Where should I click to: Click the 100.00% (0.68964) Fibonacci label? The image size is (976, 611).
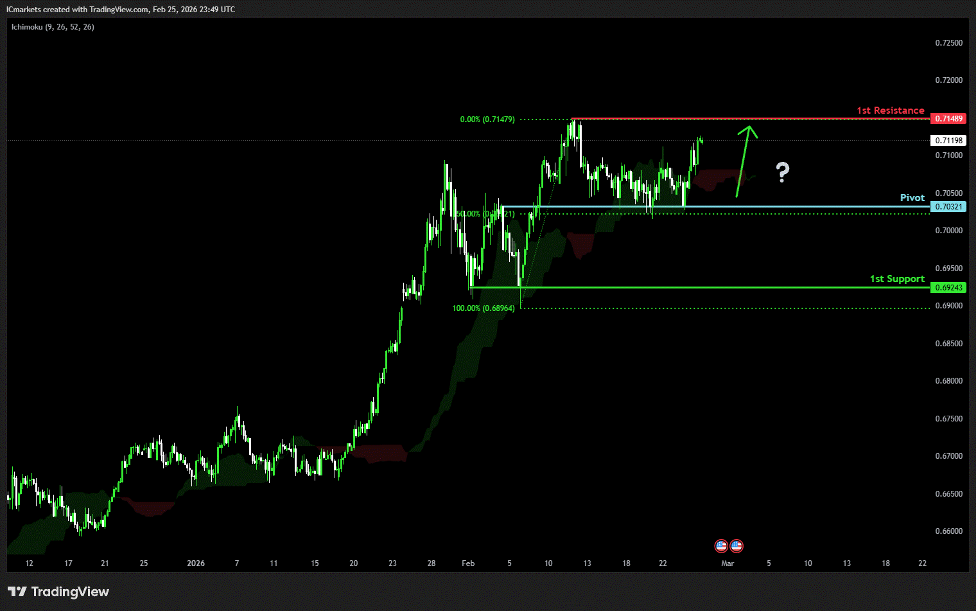pos(483,308)
